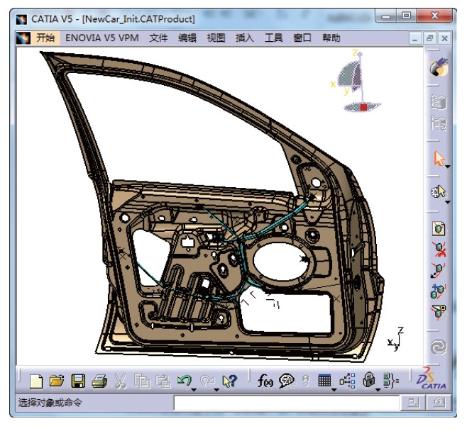
Task: Click the car door 3D model
Action: 234,234
